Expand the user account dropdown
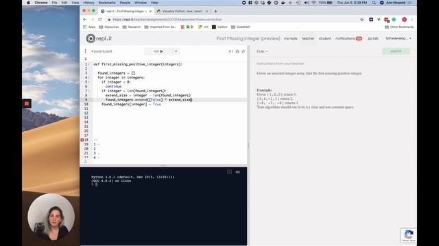The height and width of the screenshot is (246, 439). point(399,38)
